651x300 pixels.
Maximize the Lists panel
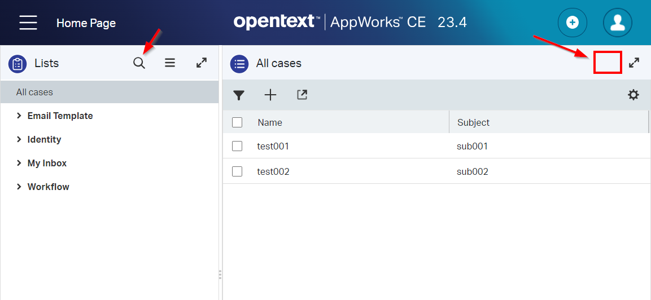tap(202, 63)
